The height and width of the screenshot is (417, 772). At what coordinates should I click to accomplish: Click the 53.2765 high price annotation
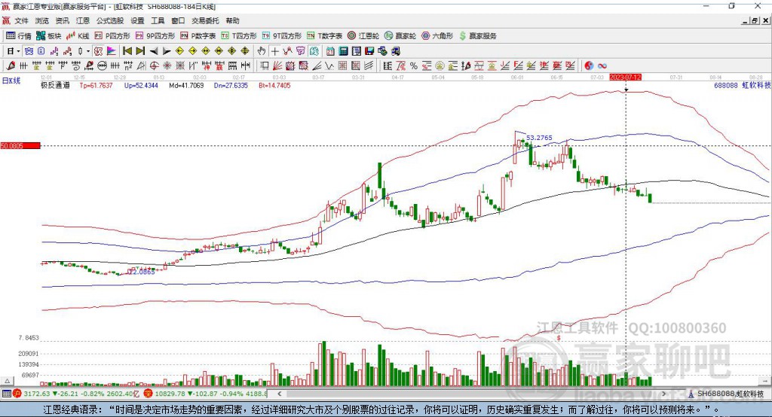coord(539,138)
